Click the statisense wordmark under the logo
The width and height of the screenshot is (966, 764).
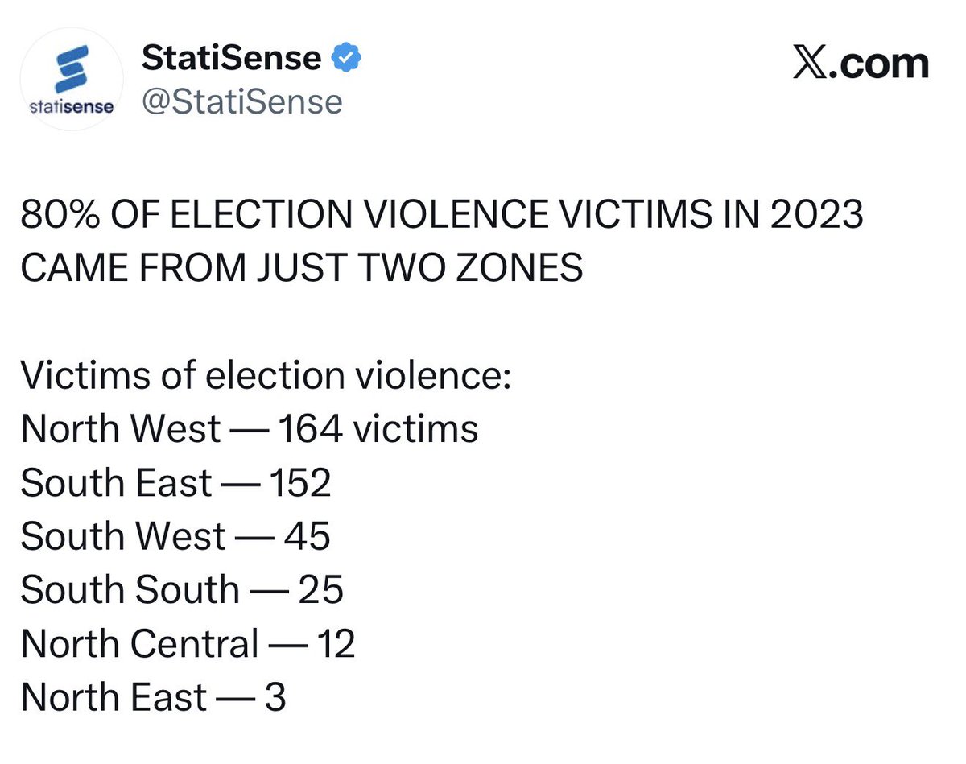point(72,106)
